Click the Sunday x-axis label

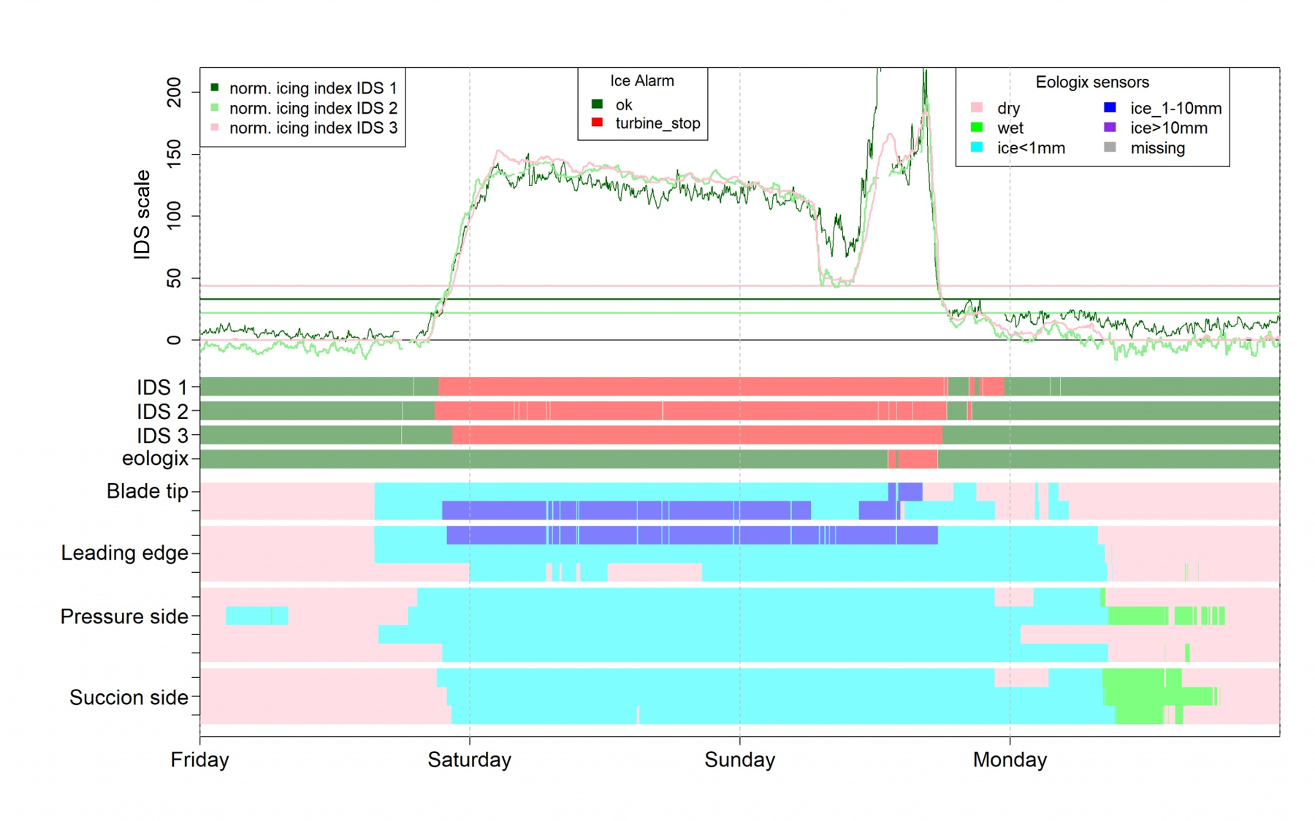739,760
